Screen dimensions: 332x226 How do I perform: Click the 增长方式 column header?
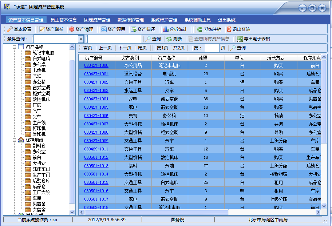pos(276,58)
